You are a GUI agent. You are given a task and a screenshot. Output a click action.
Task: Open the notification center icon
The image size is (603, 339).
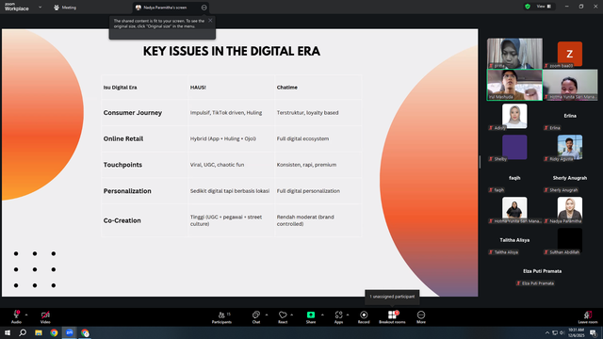pos(594,332)
